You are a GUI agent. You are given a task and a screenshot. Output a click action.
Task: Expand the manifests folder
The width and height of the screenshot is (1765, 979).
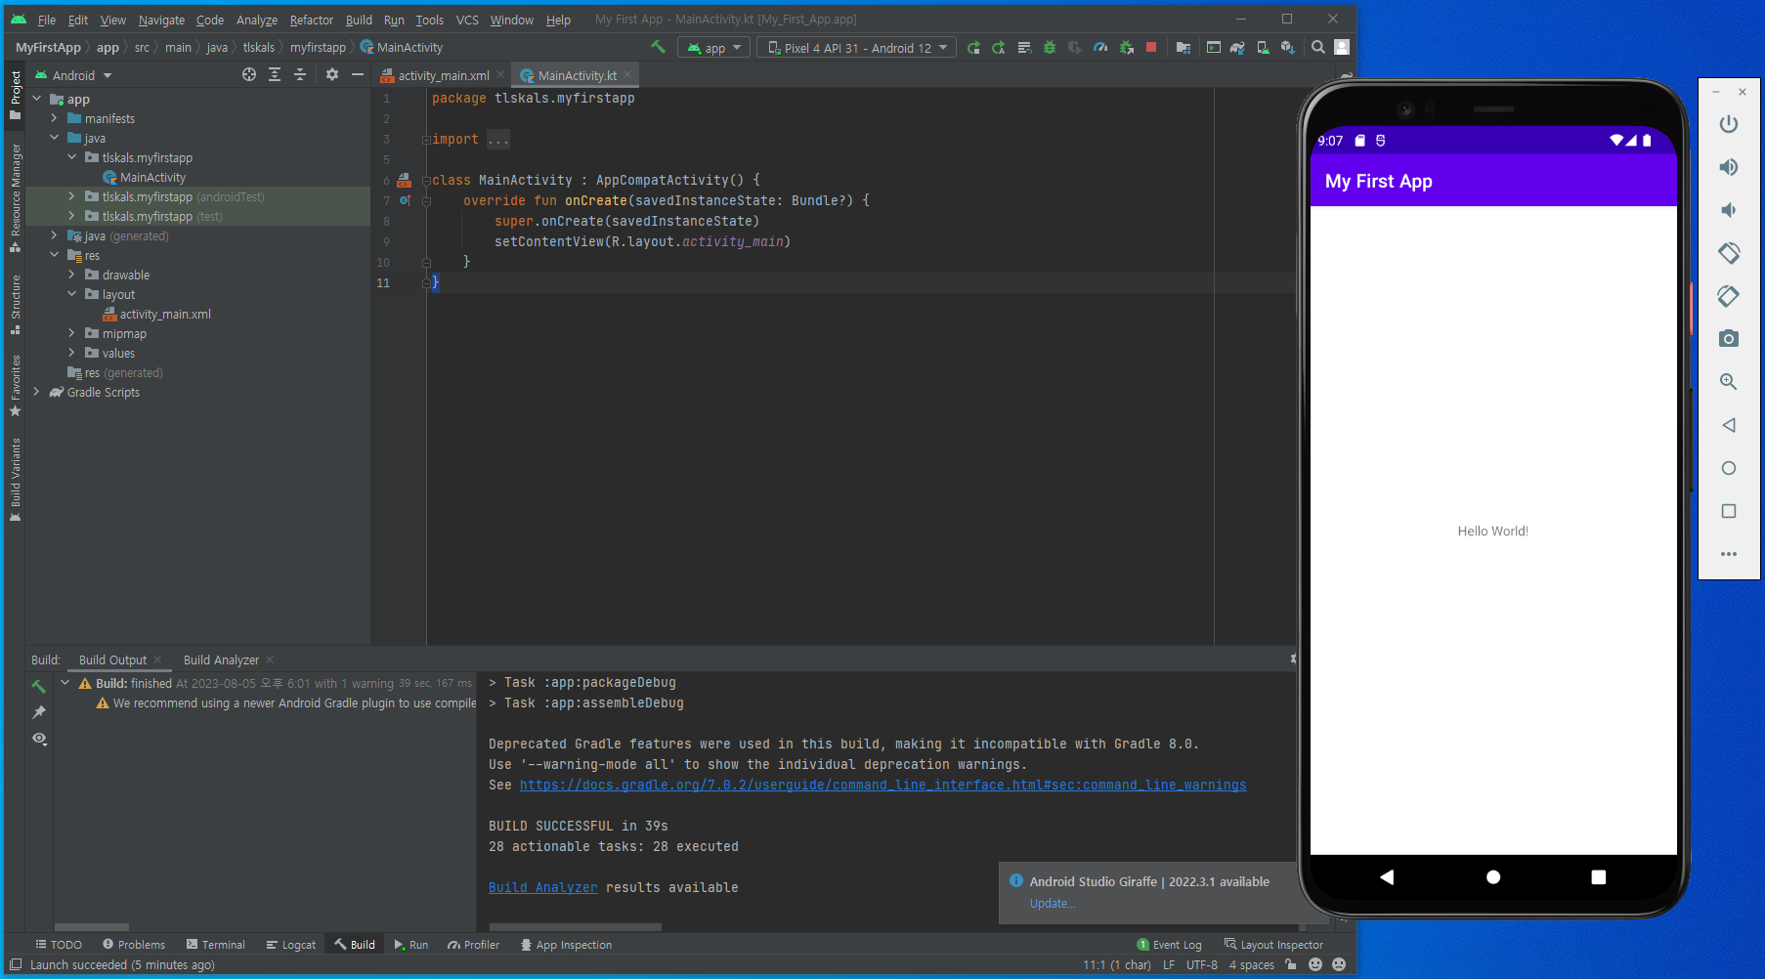55,118
